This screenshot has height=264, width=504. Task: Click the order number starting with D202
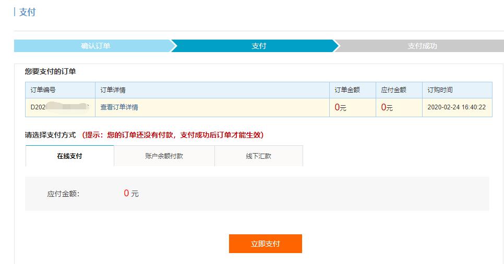[58, 107]
